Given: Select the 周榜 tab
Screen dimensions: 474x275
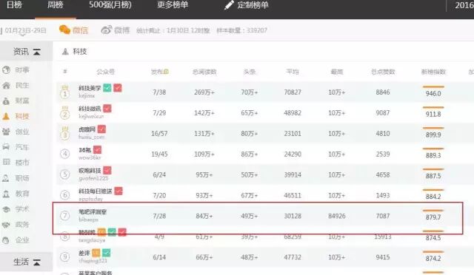Looking at the screenshot, I should (56, 5).
